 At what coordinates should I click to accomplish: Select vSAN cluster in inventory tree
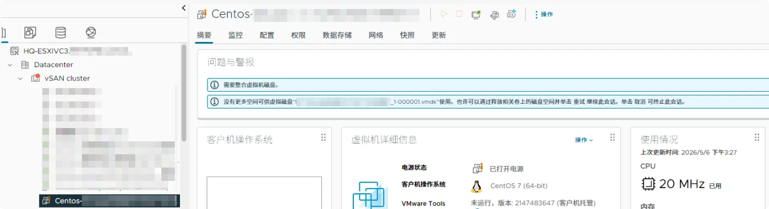[x=67, y=79]
